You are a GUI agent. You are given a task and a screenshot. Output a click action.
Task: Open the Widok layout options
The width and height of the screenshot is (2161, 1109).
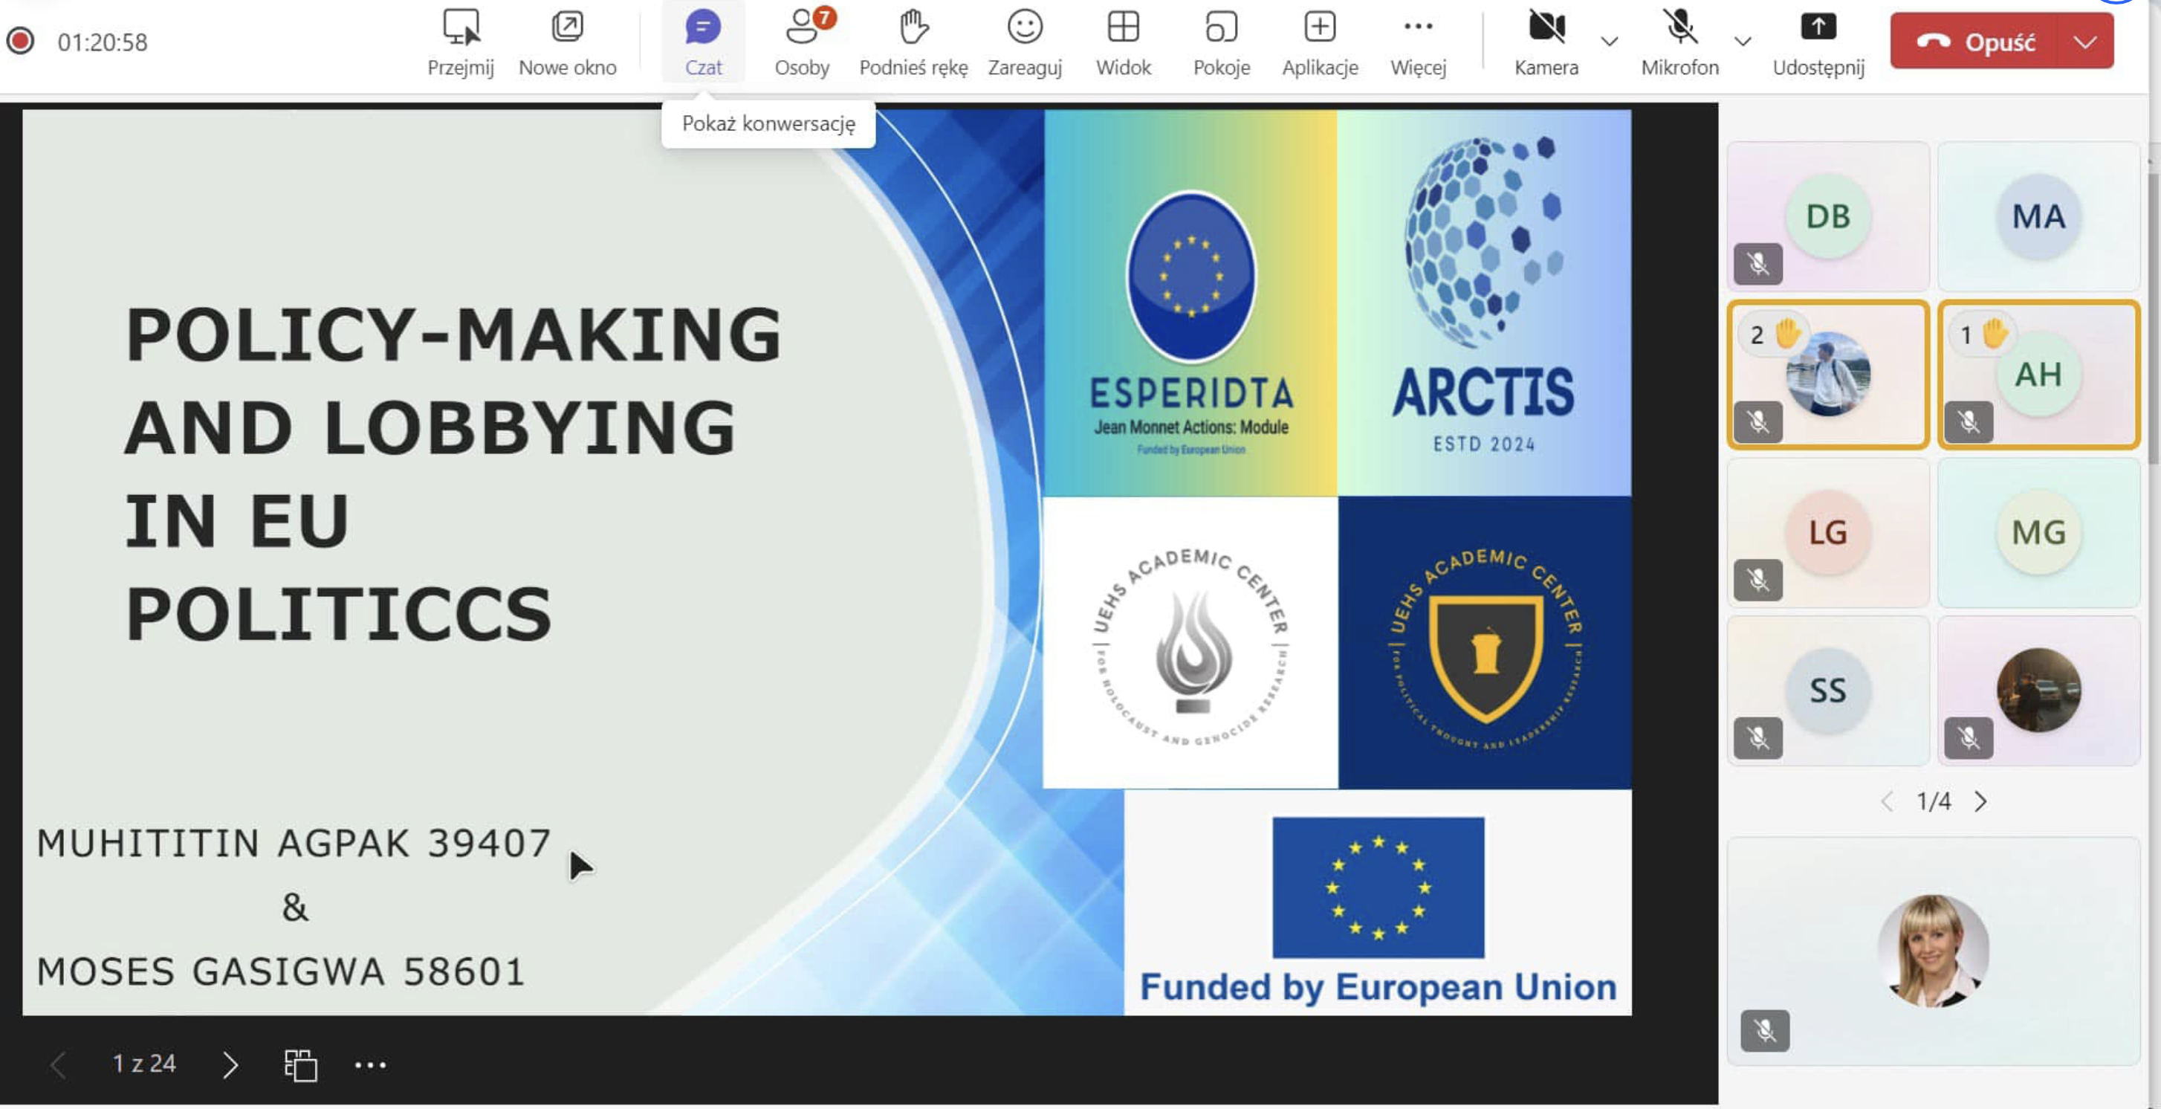point(1124,42)
